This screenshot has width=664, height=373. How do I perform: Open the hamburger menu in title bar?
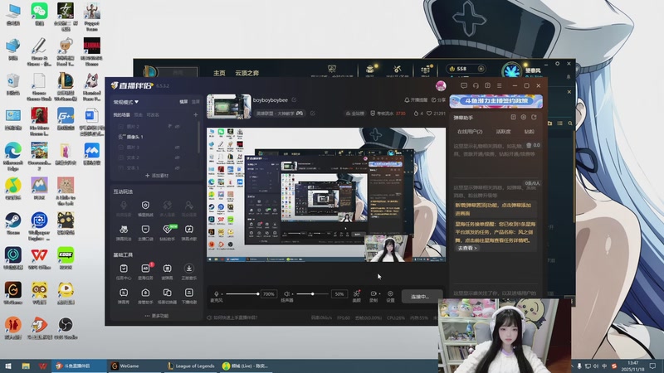(x=500, y=85)
